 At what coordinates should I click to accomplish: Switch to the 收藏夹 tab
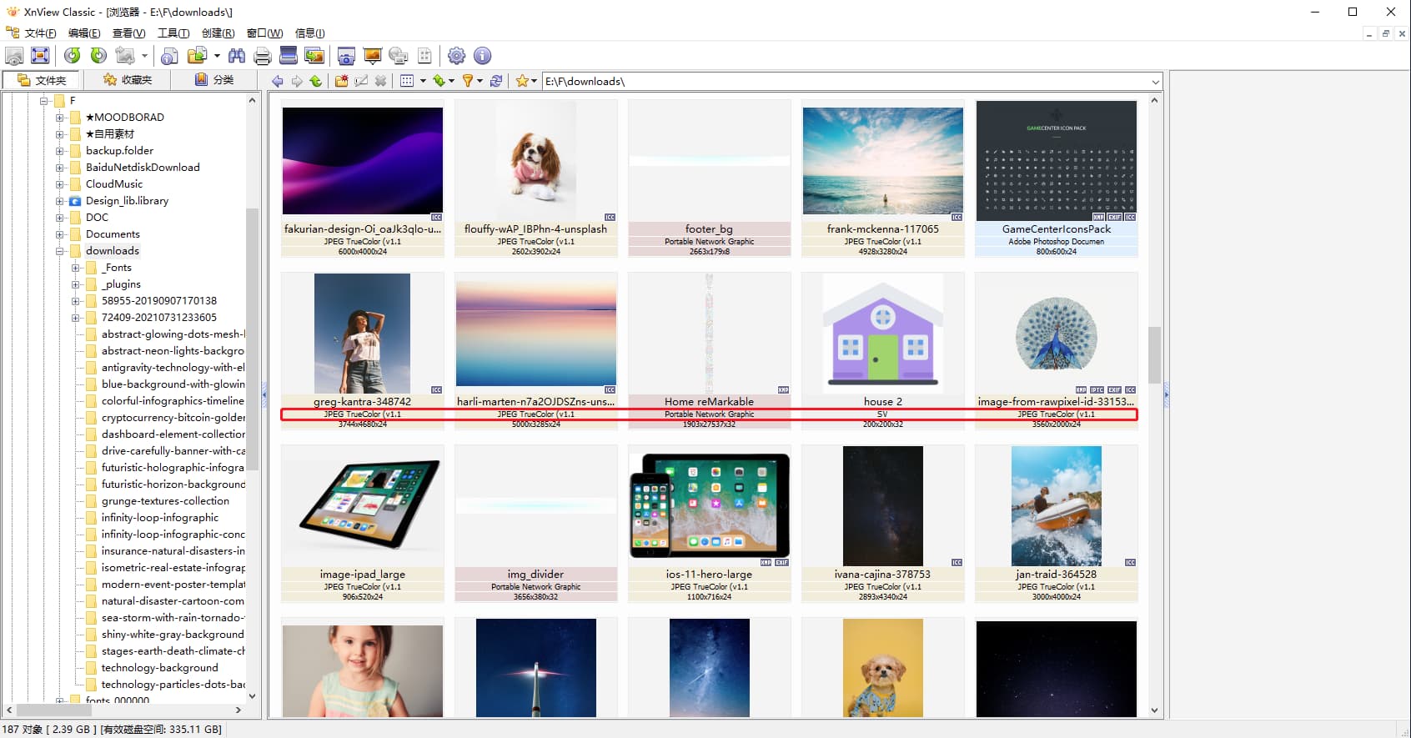[128, 80]
